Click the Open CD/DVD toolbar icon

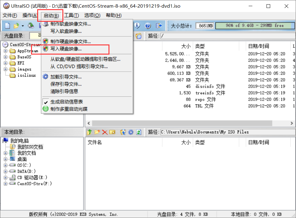tap(31, 26)
